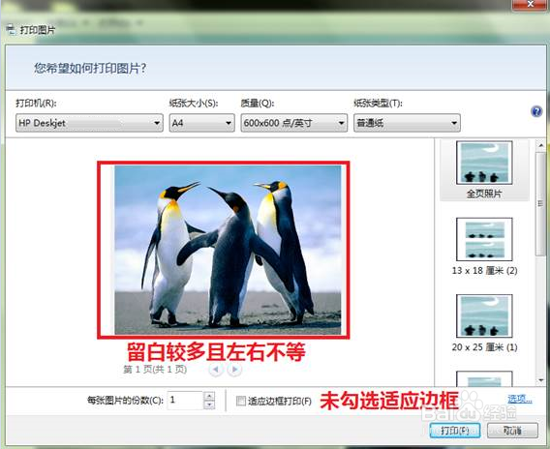Click layout list scroll down arrow

click(540, 380)
